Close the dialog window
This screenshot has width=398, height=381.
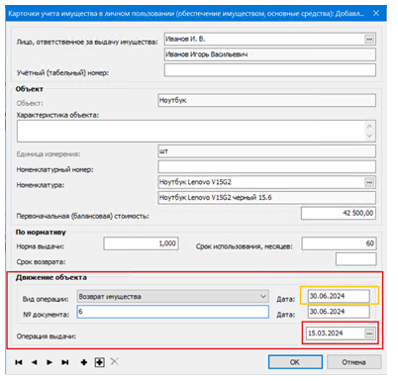(376, 13)
